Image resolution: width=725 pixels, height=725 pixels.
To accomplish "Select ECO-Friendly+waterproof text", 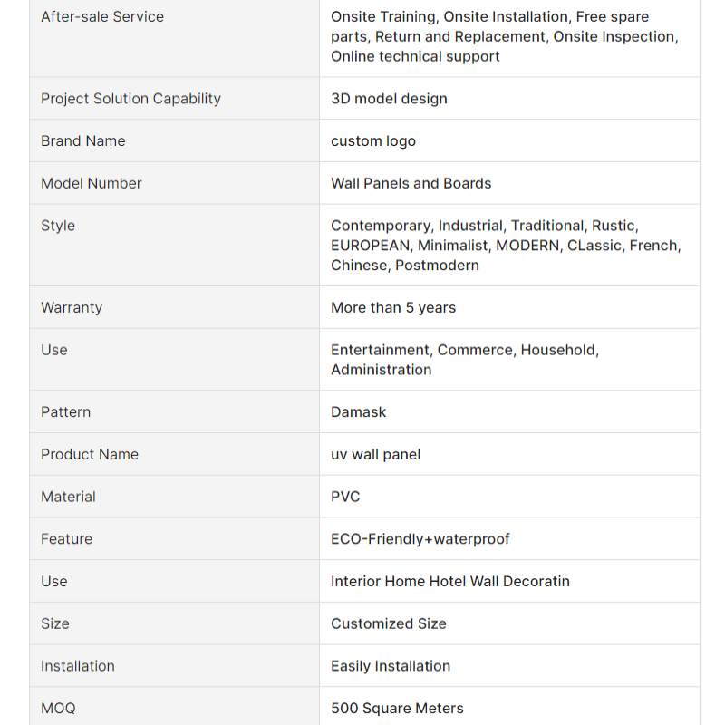I will click(420, 539).
